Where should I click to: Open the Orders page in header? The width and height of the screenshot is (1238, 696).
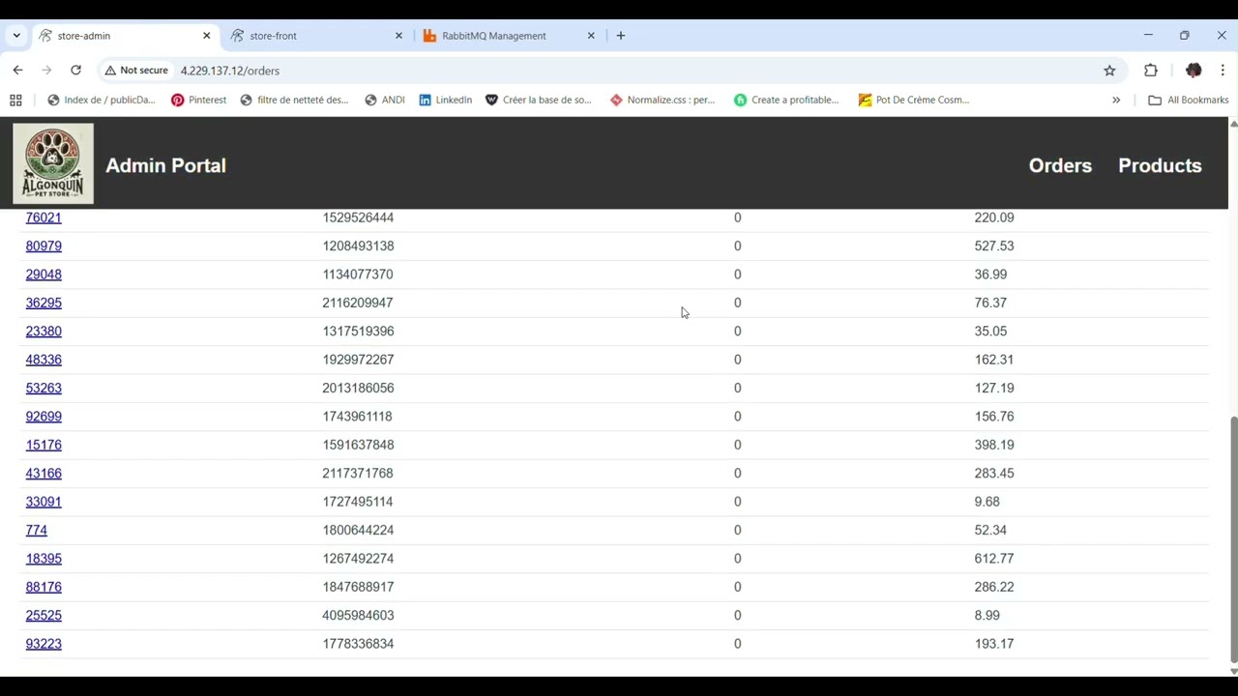(1060, 165)
